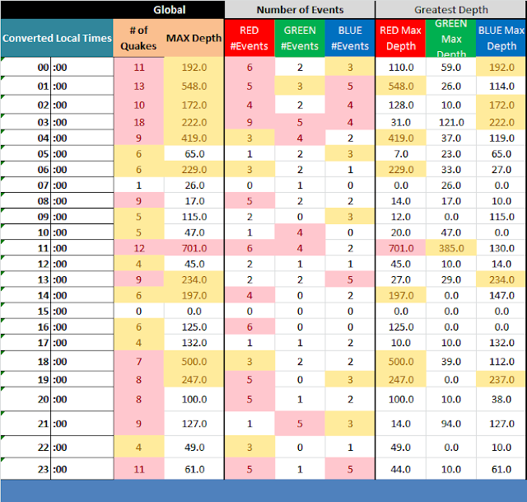Screen dimensions: 527x502
Task: Click quake count 12 in row 11:00
Action: (138, 248)
